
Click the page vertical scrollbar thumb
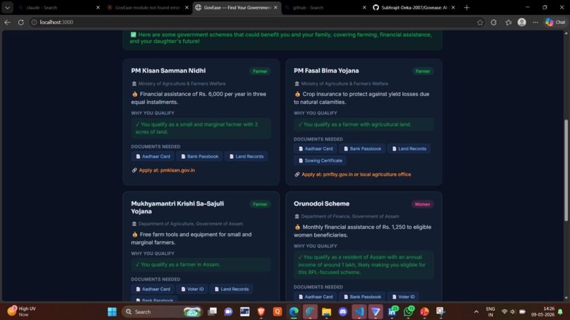(566, 170)
